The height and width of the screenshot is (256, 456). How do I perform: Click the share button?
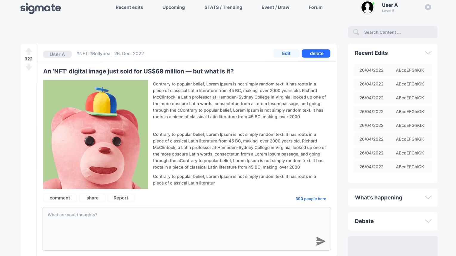[x=92, y=198]
